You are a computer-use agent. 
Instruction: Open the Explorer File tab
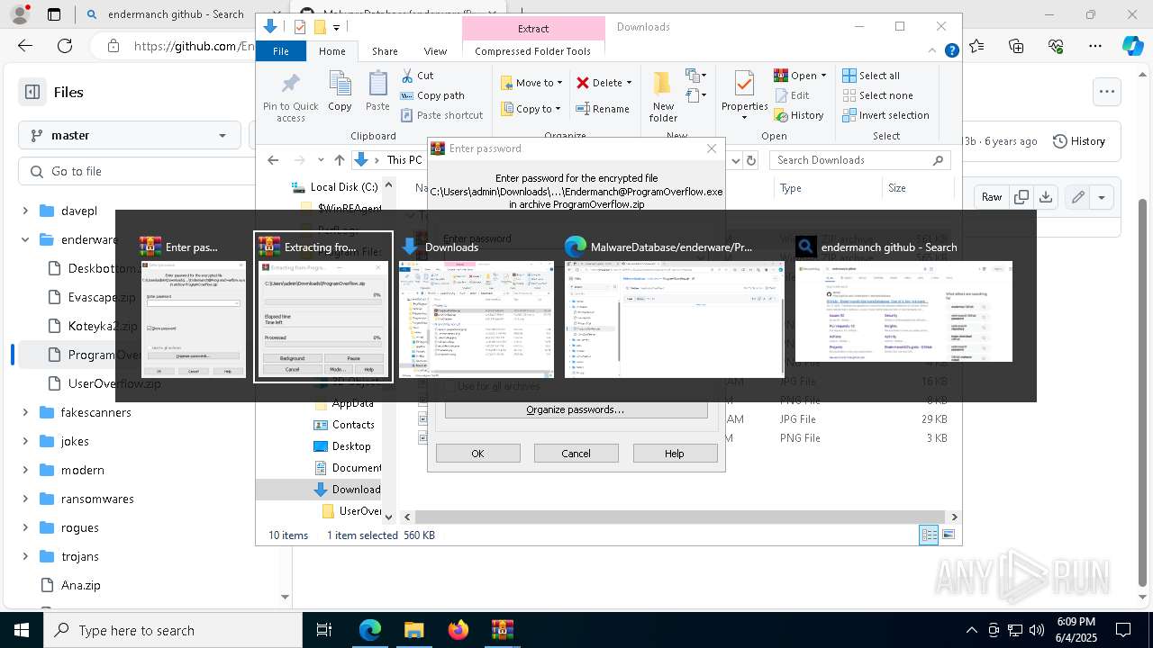point(281,51)
